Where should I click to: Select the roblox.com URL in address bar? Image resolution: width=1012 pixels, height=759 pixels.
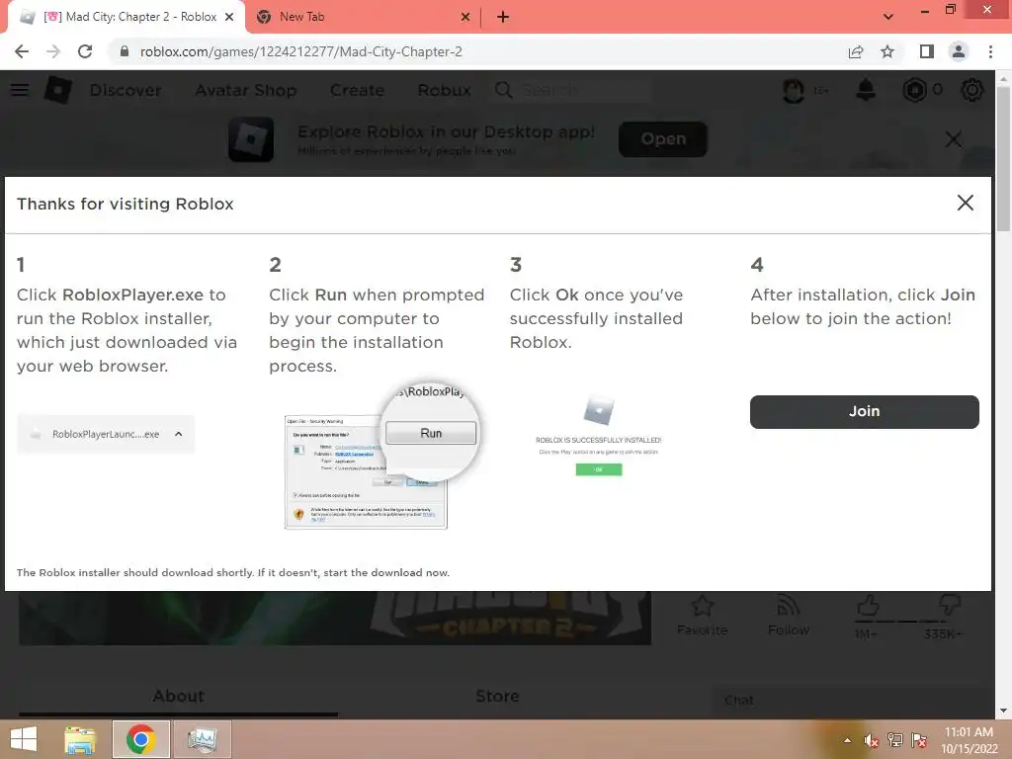coord(300,51)
